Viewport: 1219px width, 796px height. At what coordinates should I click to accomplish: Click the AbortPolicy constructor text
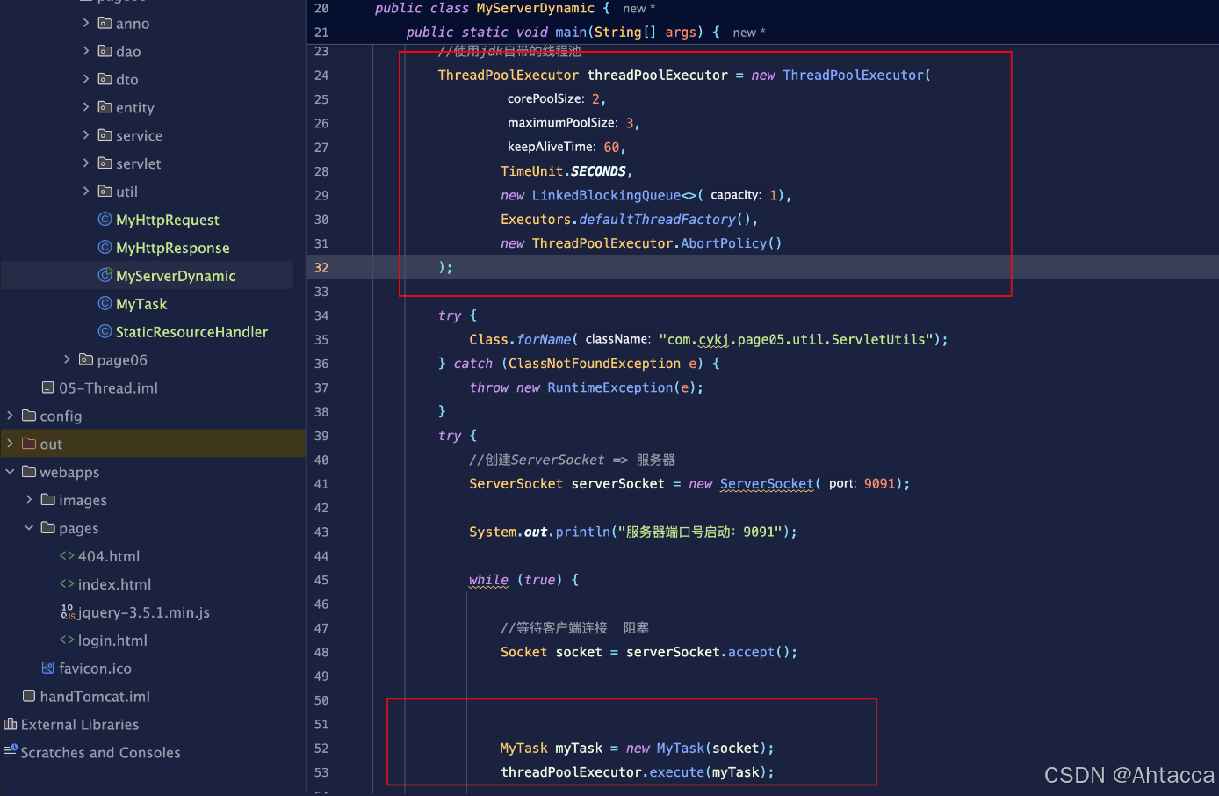tap(724, 243)
